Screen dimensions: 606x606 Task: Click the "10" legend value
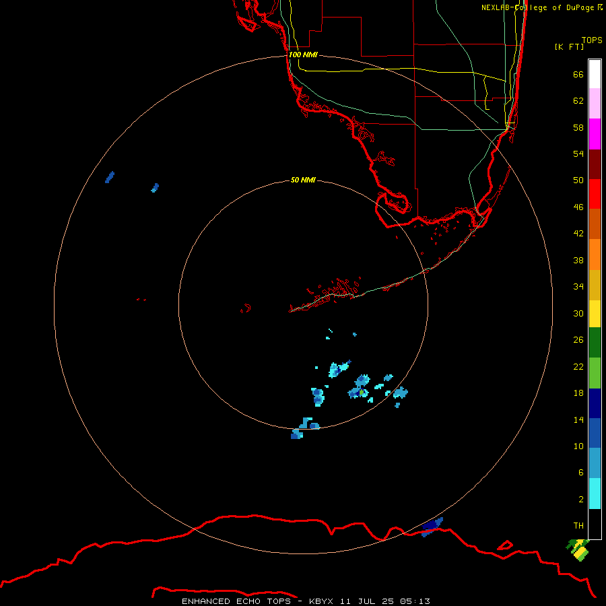tap(578, 446)
